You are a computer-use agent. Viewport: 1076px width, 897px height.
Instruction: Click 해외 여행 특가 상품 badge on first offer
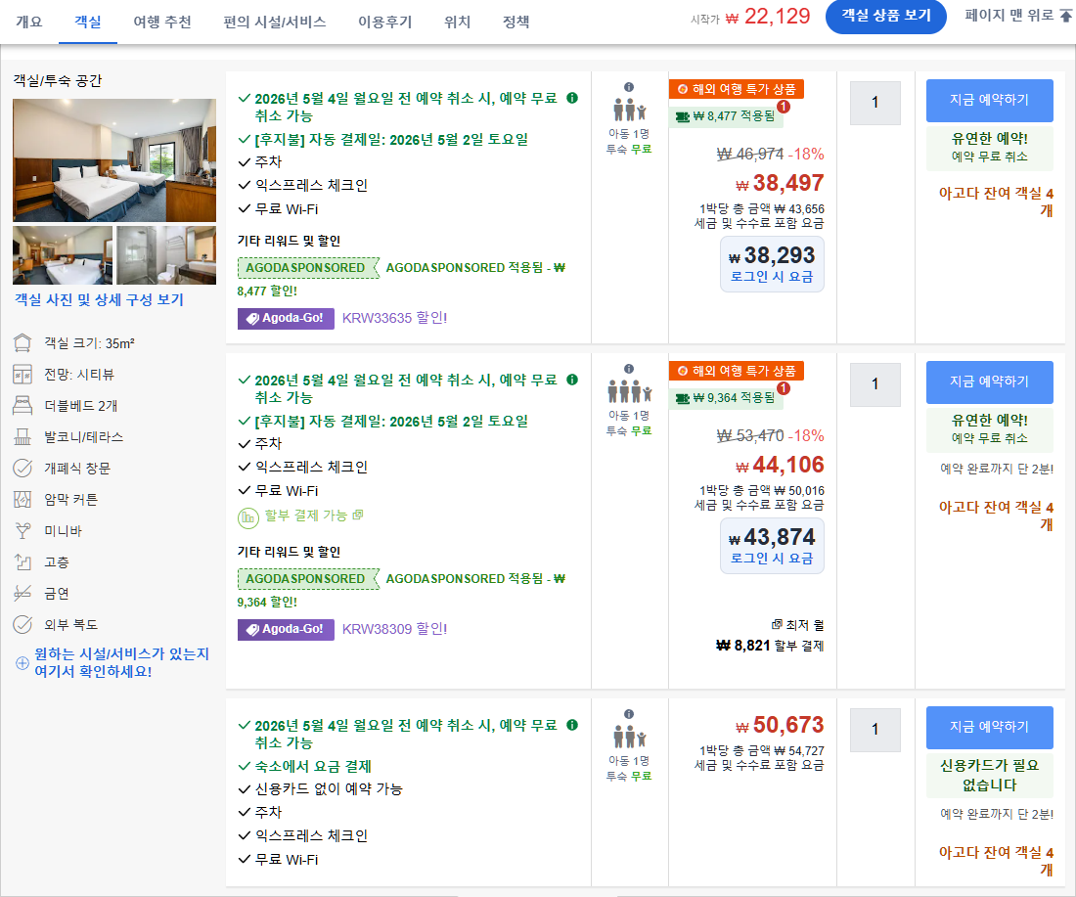(737, 89)
